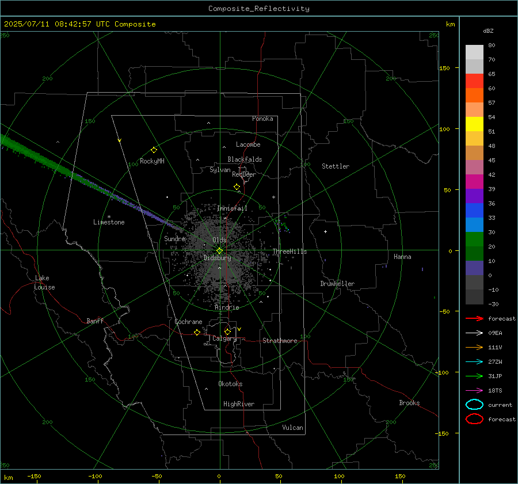Select the red 60-65 dBZ color swatch
Image resolution: width=518 pixels, height=484 pixels.
[x=474, y=81]
